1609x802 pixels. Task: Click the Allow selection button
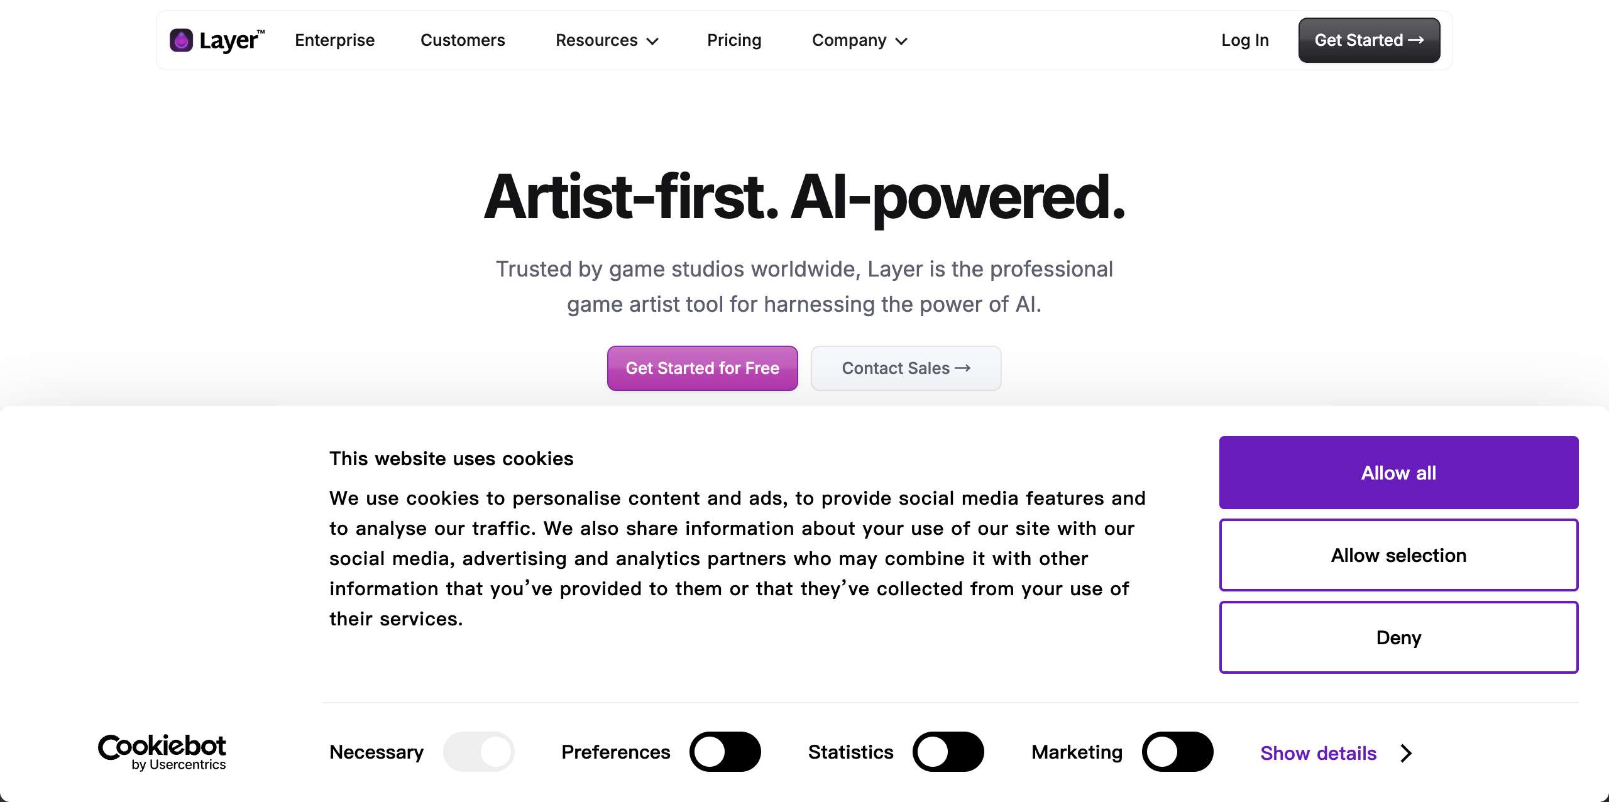(x=1398, y=555)
